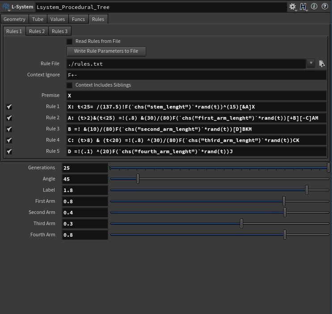Click the Houdini H presets icon

tap(304, 7)
